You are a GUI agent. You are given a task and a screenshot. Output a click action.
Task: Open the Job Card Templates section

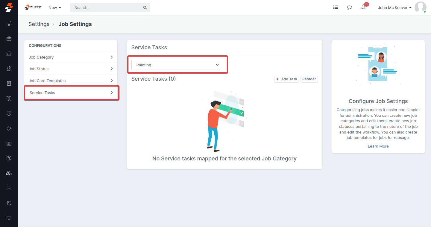71,80
